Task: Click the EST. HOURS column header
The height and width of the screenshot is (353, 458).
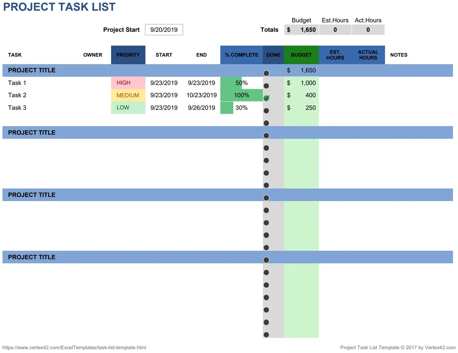Action: point(335,55)
